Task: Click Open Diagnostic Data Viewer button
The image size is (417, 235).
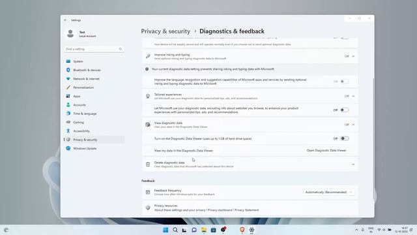Action: coord(326,151)
